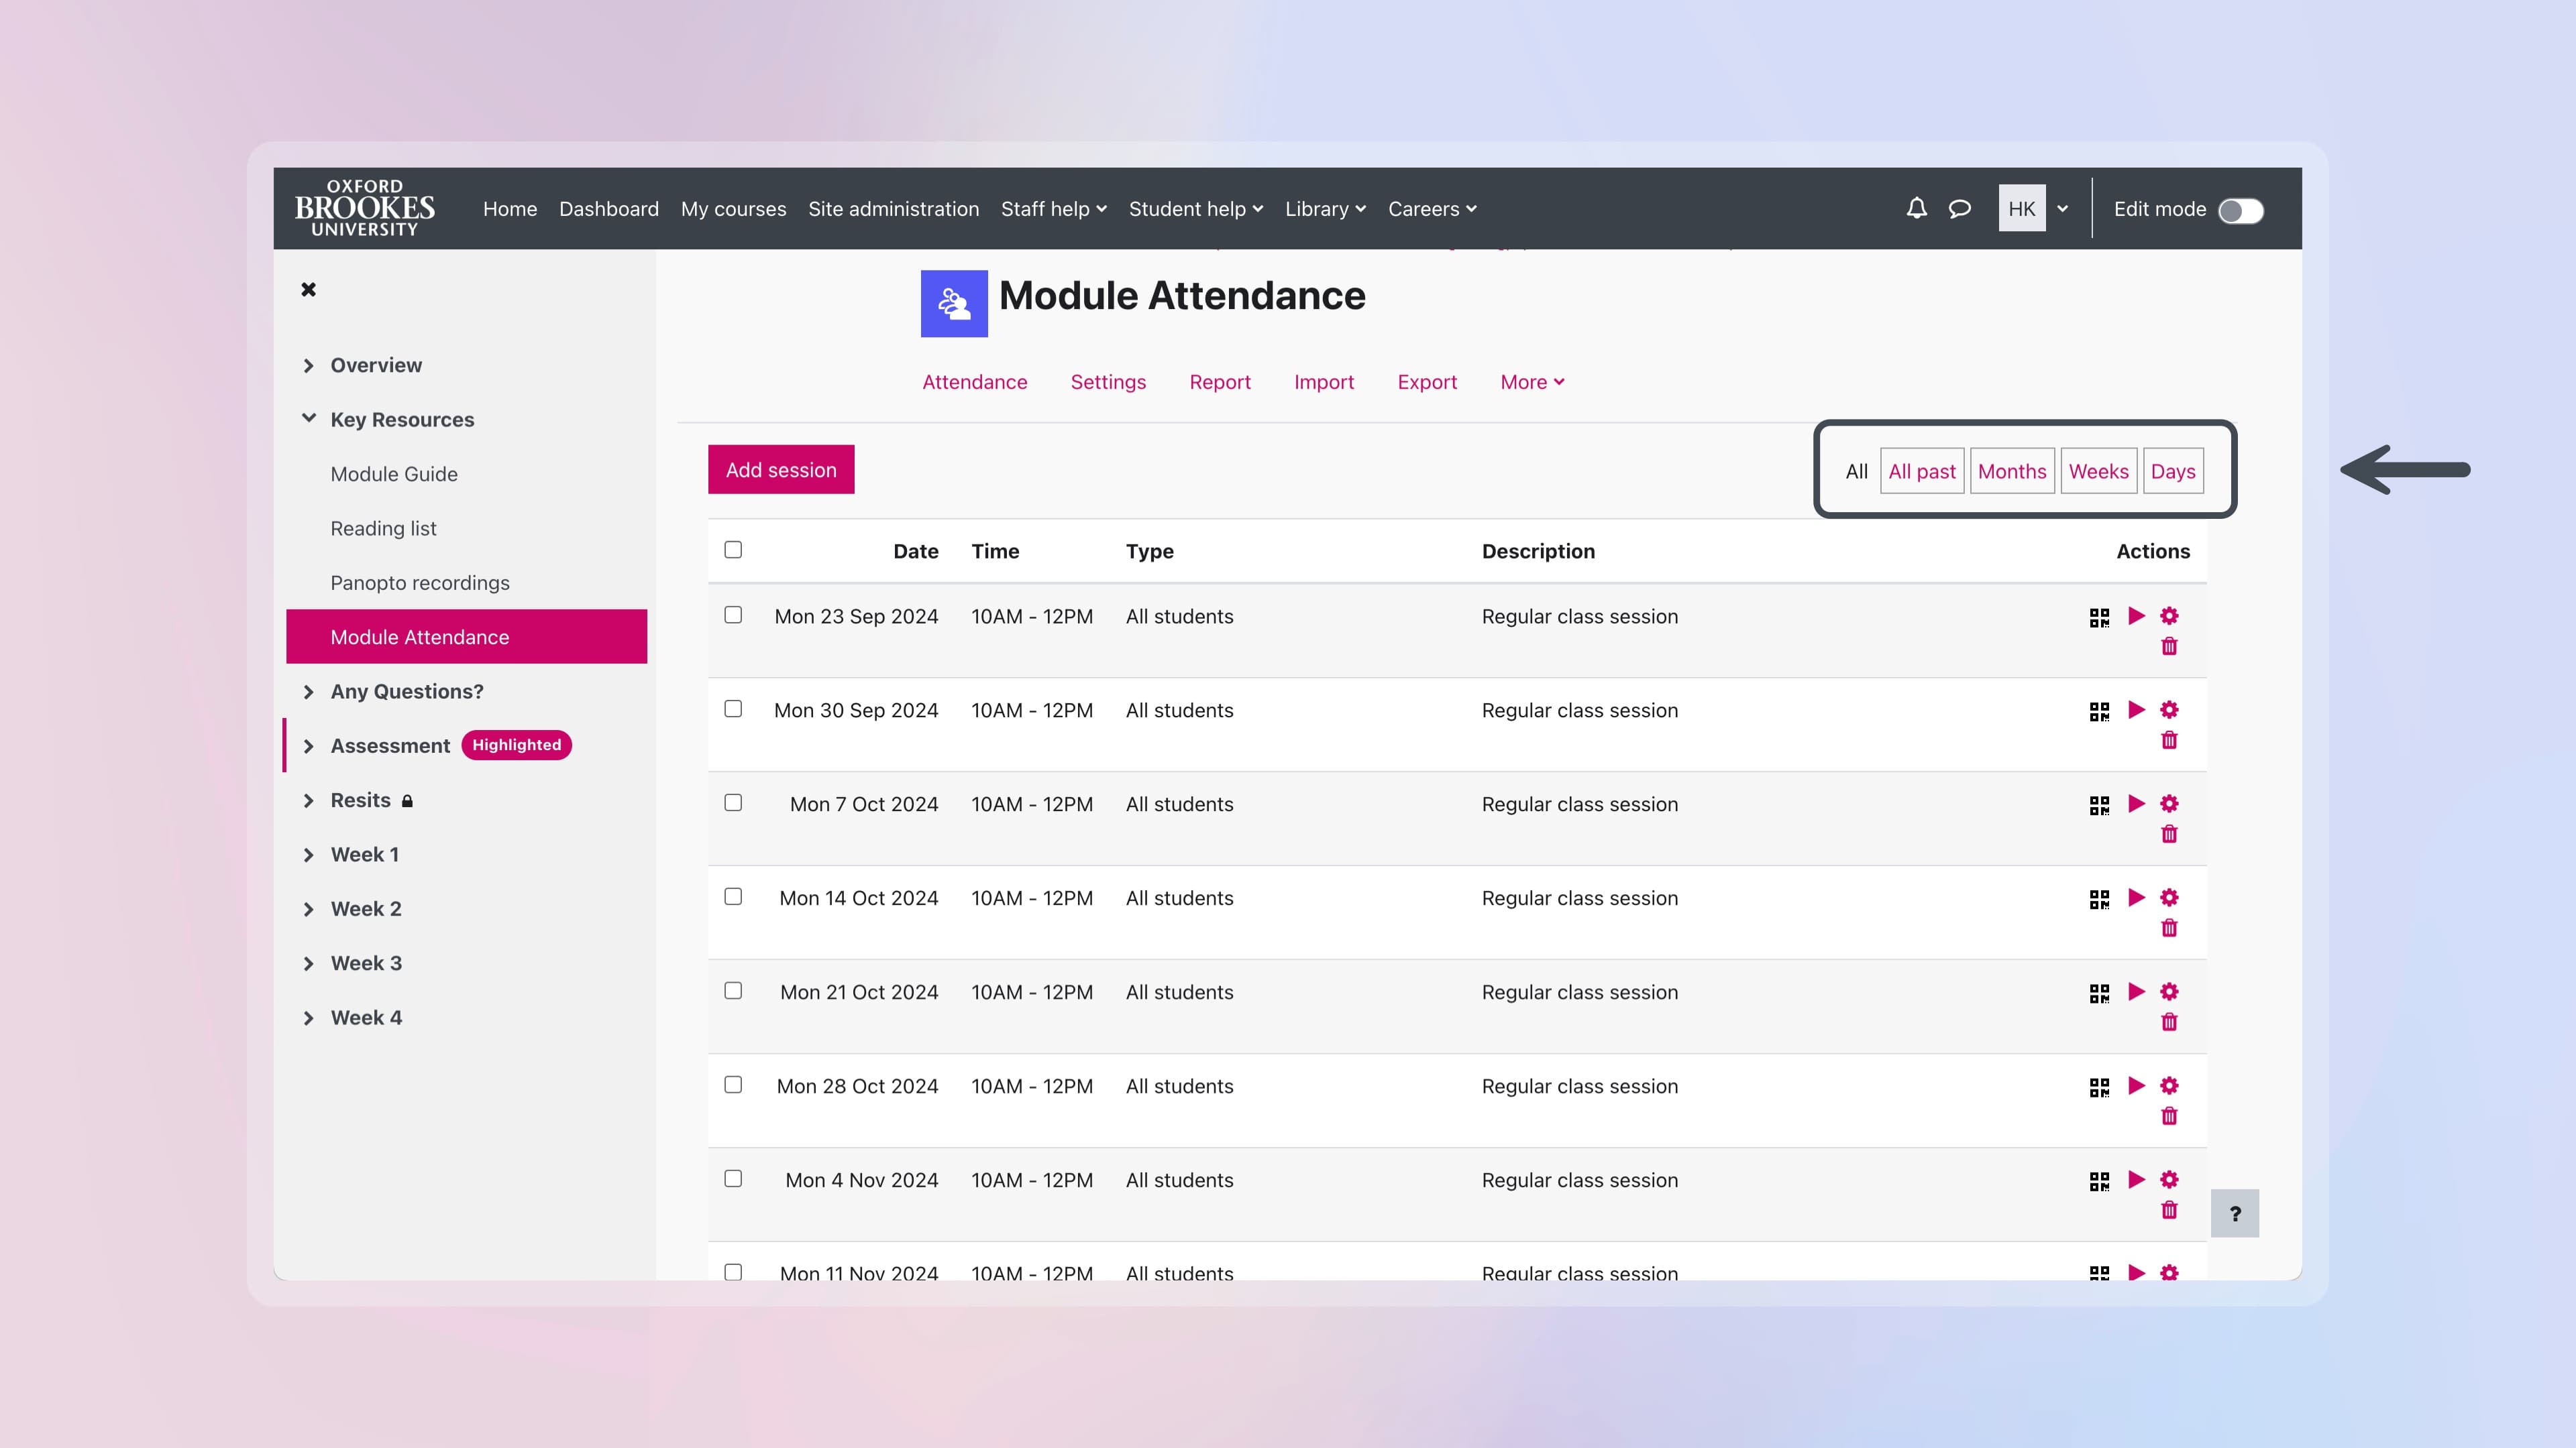The image size is (2576, 1448).
Task: Open the More menu in attendance navigation
Action: point(1531,381)
